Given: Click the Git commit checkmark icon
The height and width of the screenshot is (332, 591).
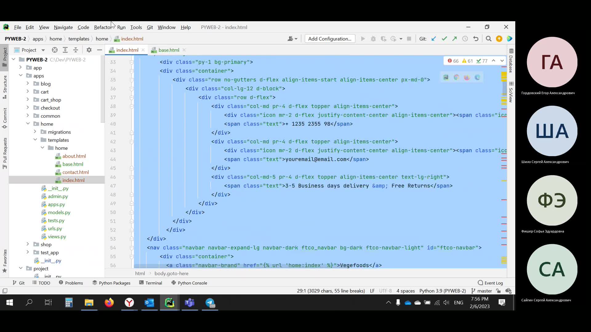Looking at the screenshot, I should click(x=444, y=39).
